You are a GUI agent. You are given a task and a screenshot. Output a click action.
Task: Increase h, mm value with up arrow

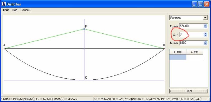[x=205, y=42]
